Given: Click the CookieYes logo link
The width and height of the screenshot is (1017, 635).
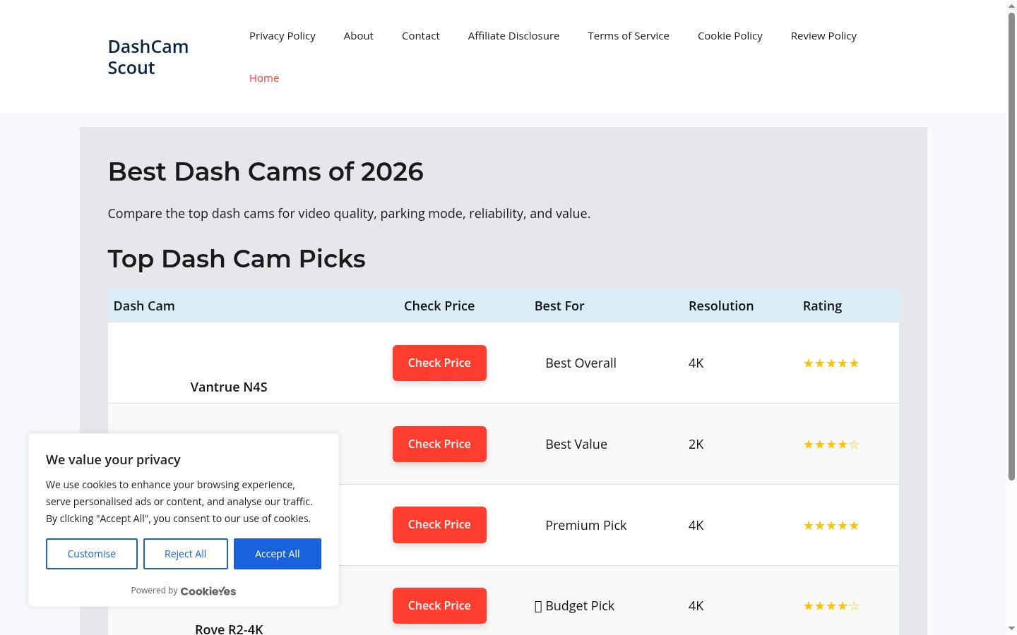Looking at the screenshot, I should tap(208, 591).
